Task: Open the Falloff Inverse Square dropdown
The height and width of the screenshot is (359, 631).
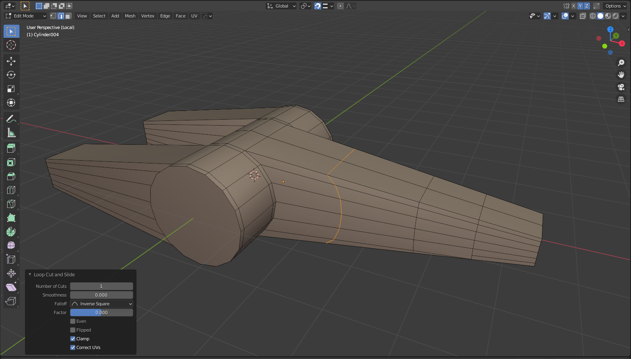Action: 101,304
